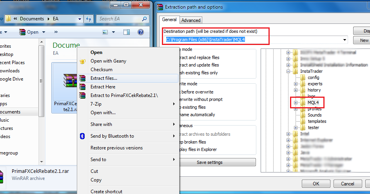Select Overwrite without prompt option
This screenshot has width=370, height=194.
201,99
